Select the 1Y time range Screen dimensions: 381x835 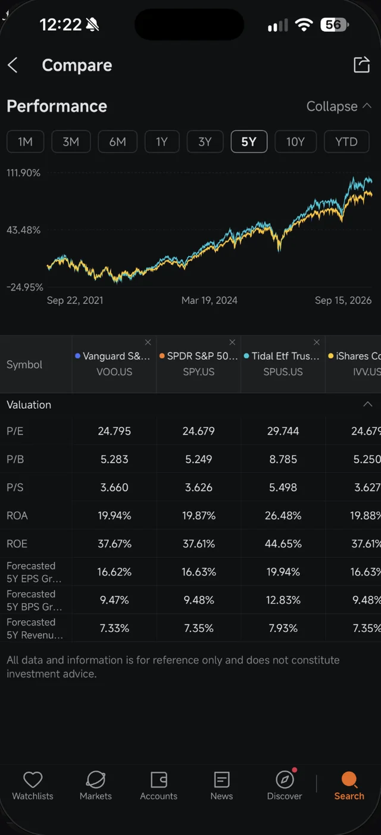(x=162, y=142)
